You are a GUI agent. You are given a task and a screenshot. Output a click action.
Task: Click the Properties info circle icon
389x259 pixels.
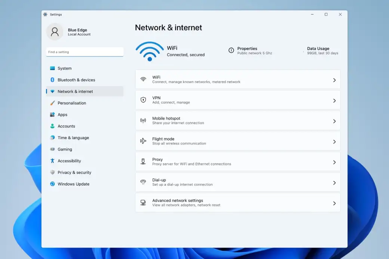(x=231, y=50)
